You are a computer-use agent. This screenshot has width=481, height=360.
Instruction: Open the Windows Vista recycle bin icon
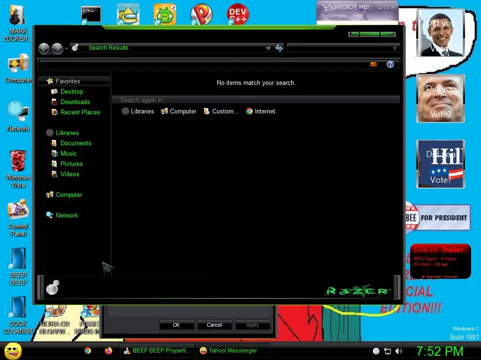pos(18,169)
